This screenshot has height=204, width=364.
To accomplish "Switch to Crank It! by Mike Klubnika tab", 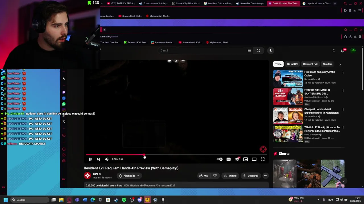I will [x=186, y=3].
